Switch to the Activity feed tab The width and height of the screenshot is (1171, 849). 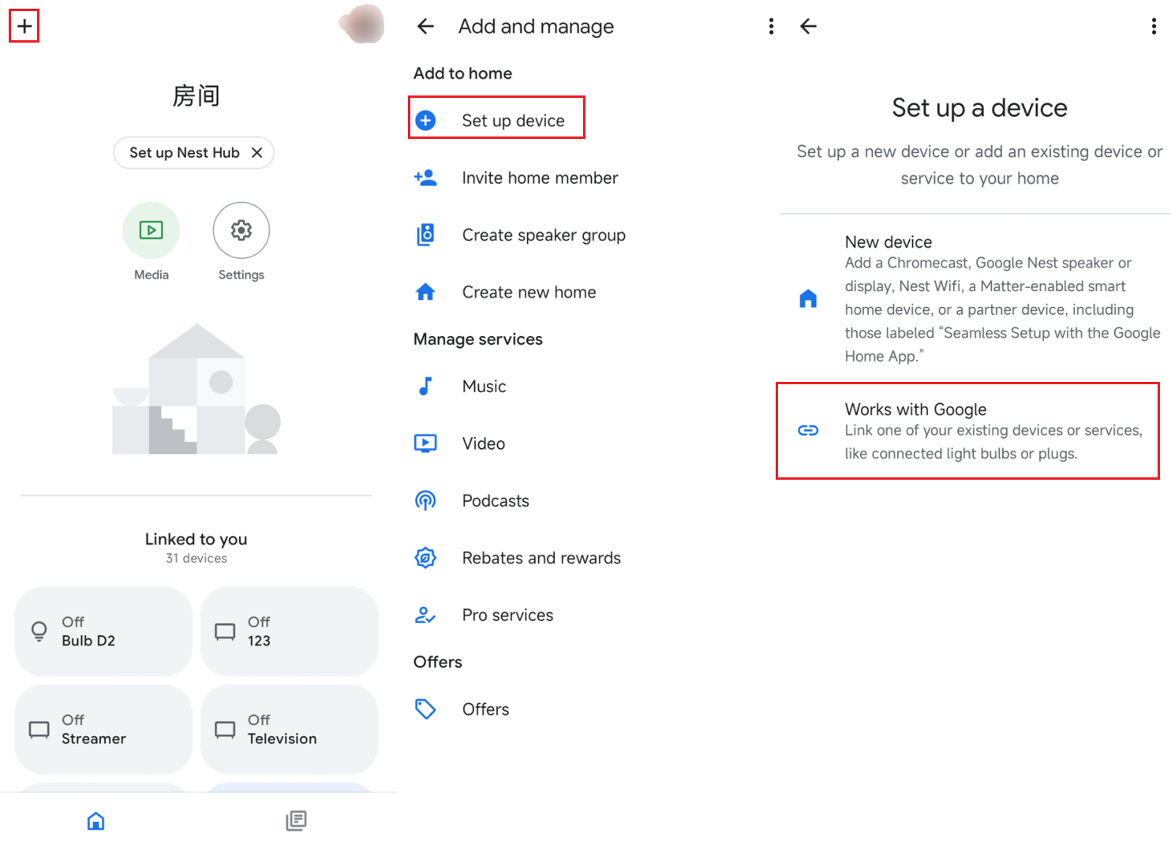(x=296, y=821)
